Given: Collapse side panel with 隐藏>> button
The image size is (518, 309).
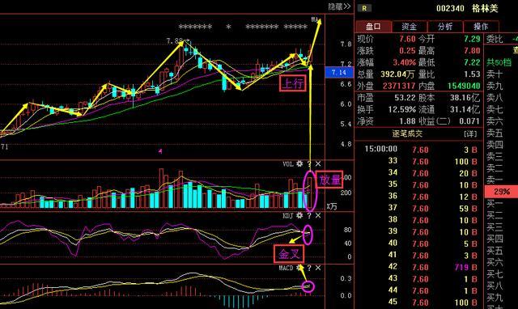Looking at the screenshot, I should (339, 6).
